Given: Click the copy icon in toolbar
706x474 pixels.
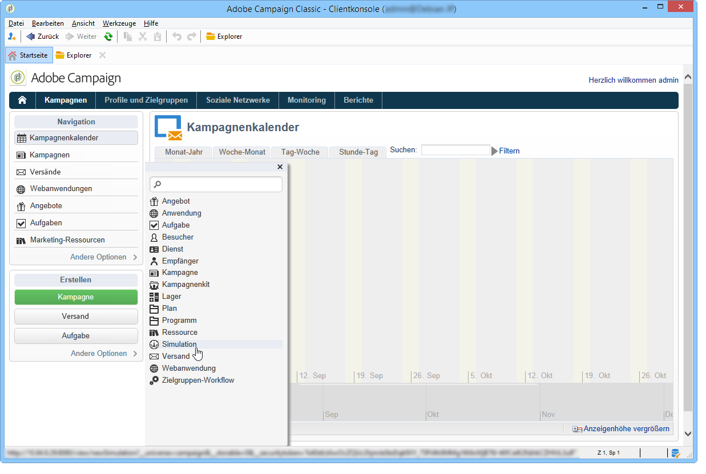Looking at the screenshot, I should click(x=128, y=37).
